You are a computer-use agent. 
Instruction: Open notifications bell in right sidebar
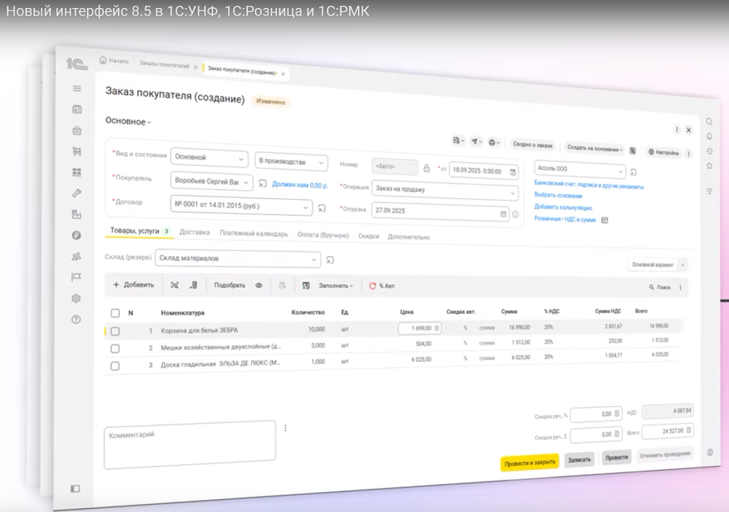click(709, 137)
